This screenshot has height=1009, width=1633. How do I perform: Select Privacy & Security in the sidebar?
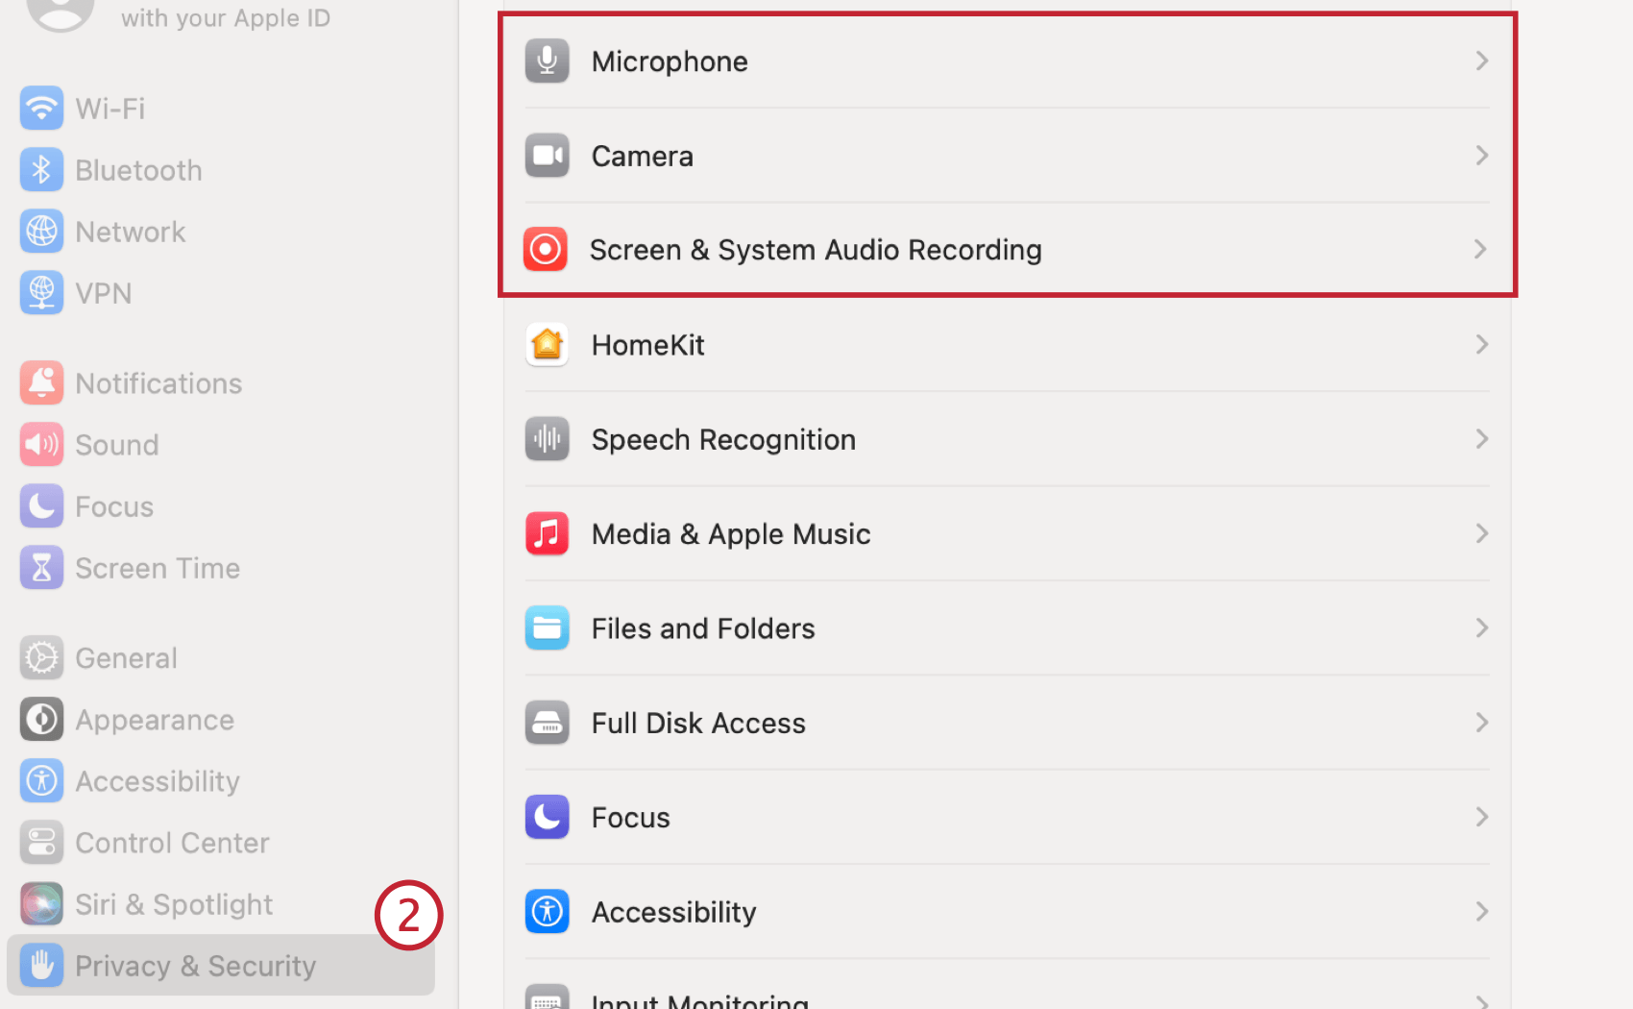click(195, 965)
